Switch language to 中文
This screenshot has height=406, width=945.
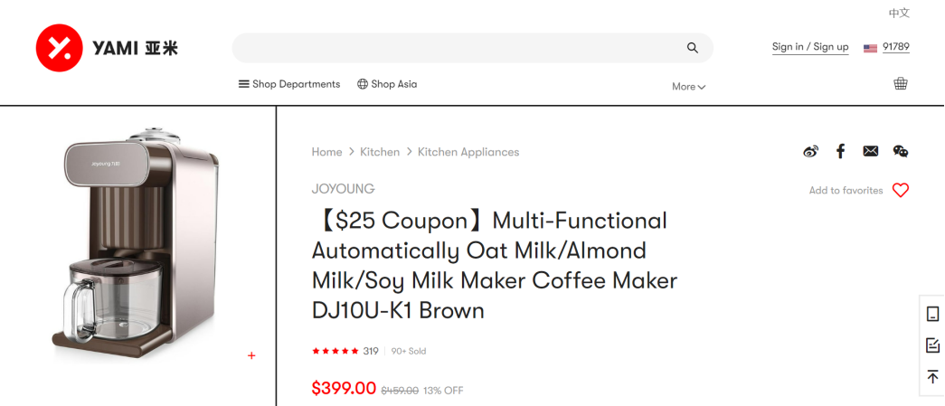pyautogui.click(x=898, y=13)
